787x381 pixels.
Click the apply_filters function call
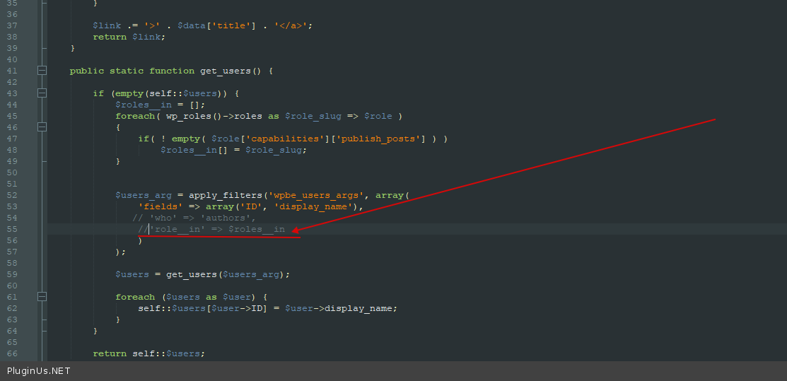pos(216,195)
